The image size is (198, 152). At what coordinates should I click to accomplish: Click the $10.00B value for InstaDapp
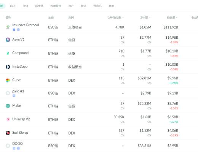(x=172, y=65)
